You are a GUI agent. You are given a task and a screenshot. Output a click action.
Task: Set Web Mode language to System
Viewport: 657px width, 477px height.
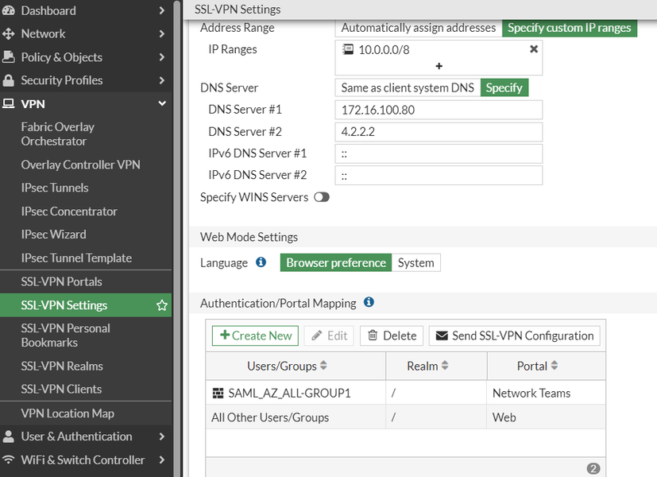pyautogui.click(x=415, y=262)
